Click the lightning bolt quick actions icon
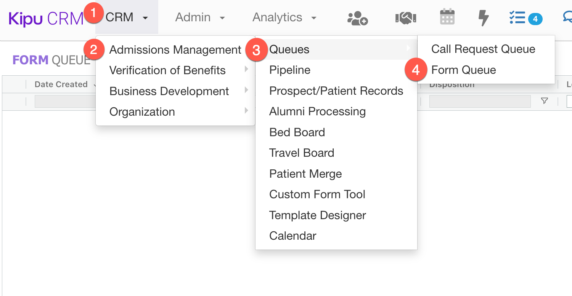The image size is (572, 296). 483,18
